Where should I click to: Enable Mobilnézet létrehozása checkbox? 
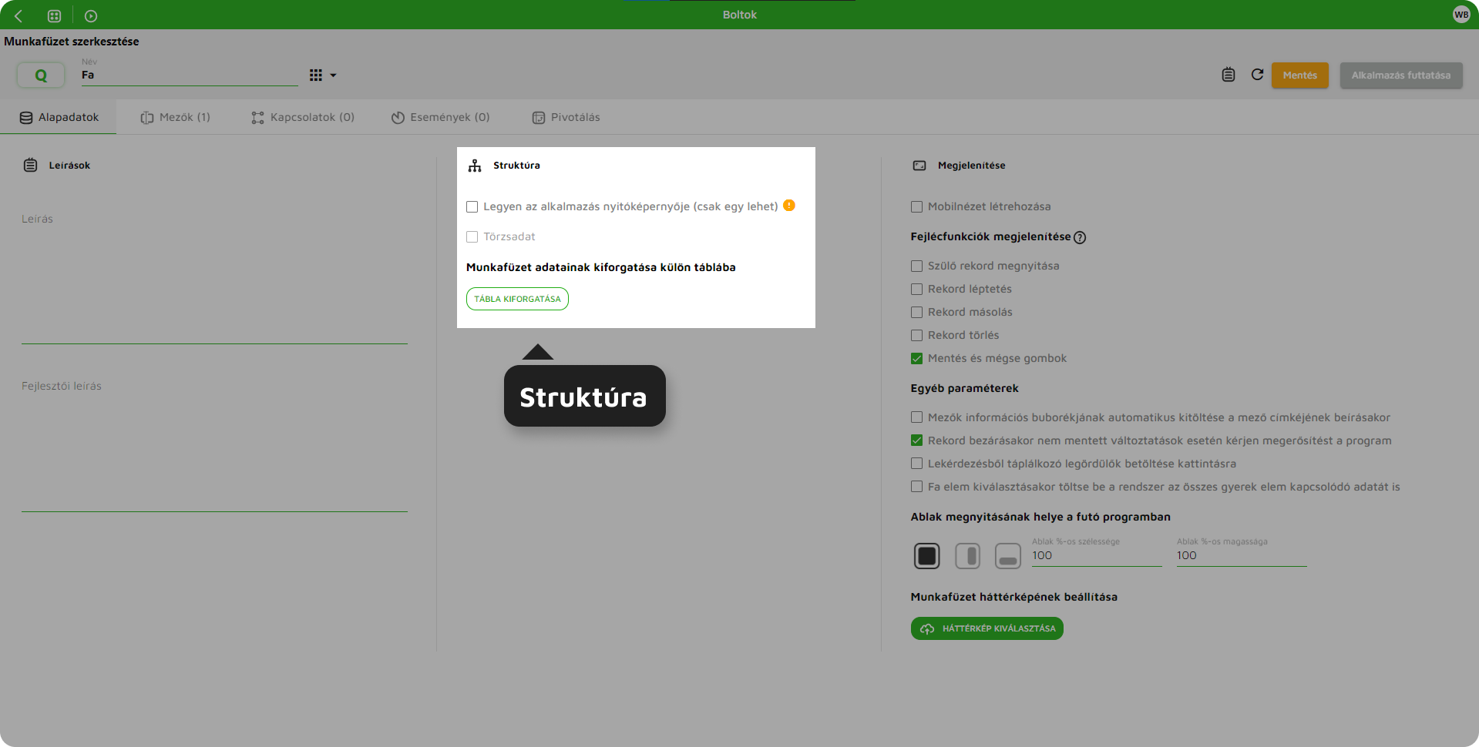pos(916,206)
